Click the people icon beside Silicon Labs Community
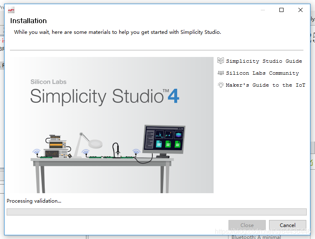The width and height of the screenshot is (315, 239). point(221,73)
